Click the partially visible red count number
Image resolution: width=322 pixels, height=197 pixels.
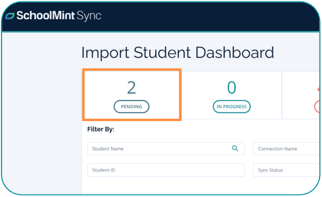coord(318,87)
